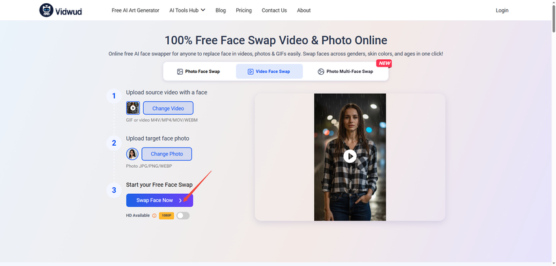This screenshot has height=266, width=556.
Task: Play the preview video
Action: (350, 156)
